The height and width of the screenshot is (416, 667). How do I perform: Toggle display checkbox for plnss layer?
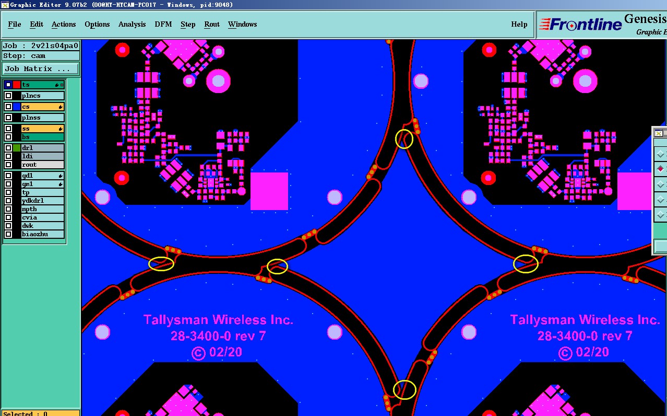pyautogui.click(x=8, y=118)
